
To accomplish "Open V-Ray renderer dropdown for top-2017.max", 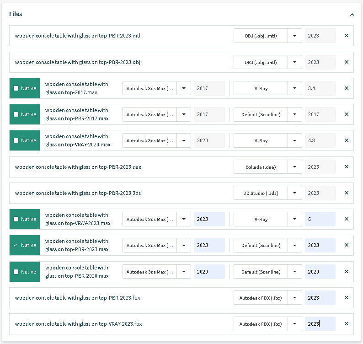I will pyautogui.click(x=295, y=88).
